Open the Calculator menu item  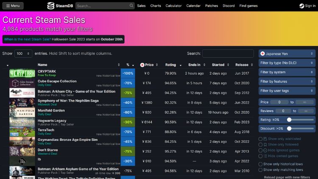click(x=174, y=6)
